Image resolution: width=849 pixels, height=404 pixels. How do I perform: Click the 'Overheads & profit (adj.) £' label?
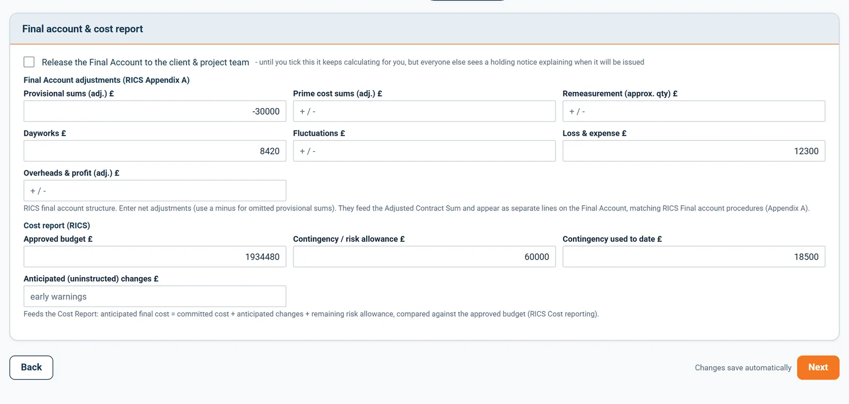click(72, 173)
